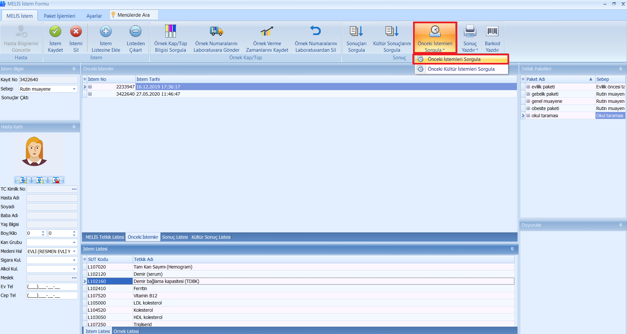Expand the okul taraması row
Image resolution: width=627 pixels, height=334 pixels.
pos(528,116)
